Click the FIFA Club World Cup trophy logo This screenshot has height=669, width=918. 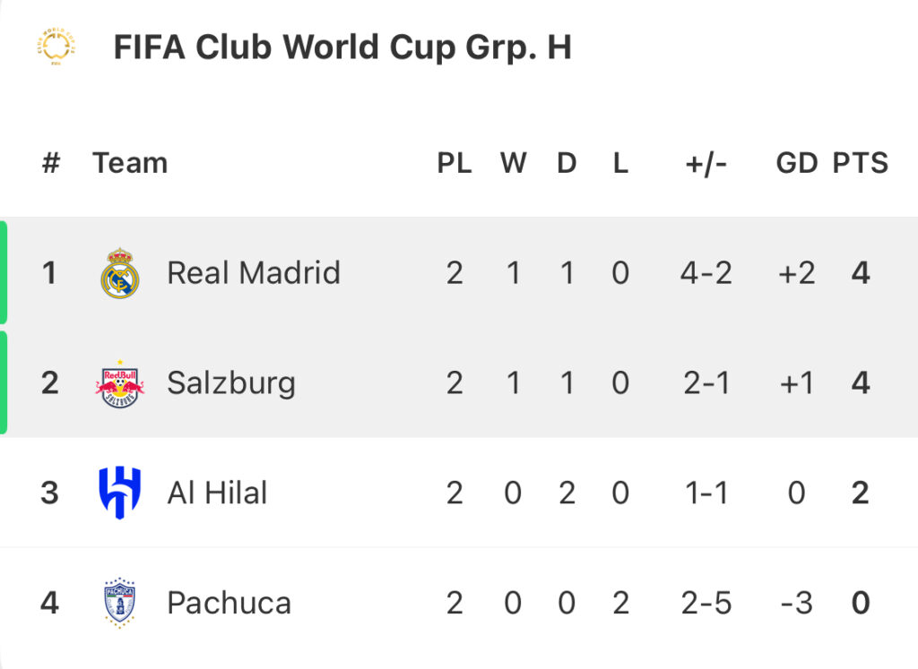tap(56, 47)
